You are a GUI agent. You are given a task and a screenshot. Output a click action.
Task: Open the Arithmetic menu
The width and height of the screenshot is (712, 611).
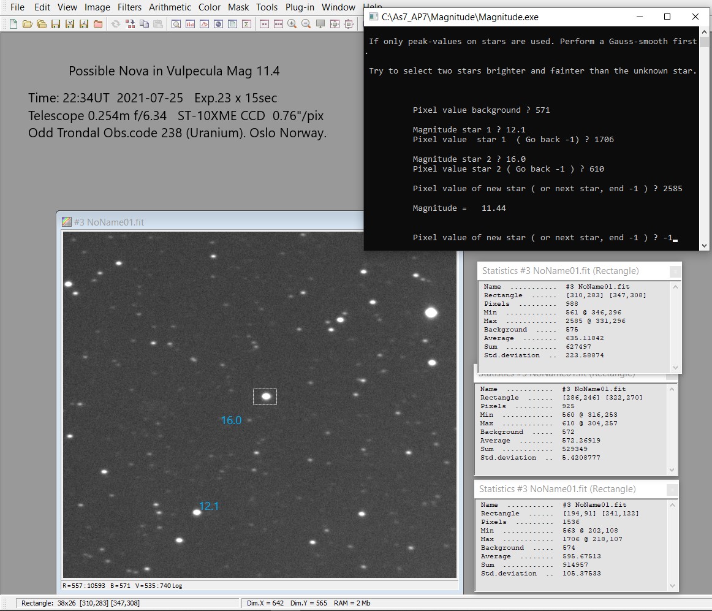[170, 7]
